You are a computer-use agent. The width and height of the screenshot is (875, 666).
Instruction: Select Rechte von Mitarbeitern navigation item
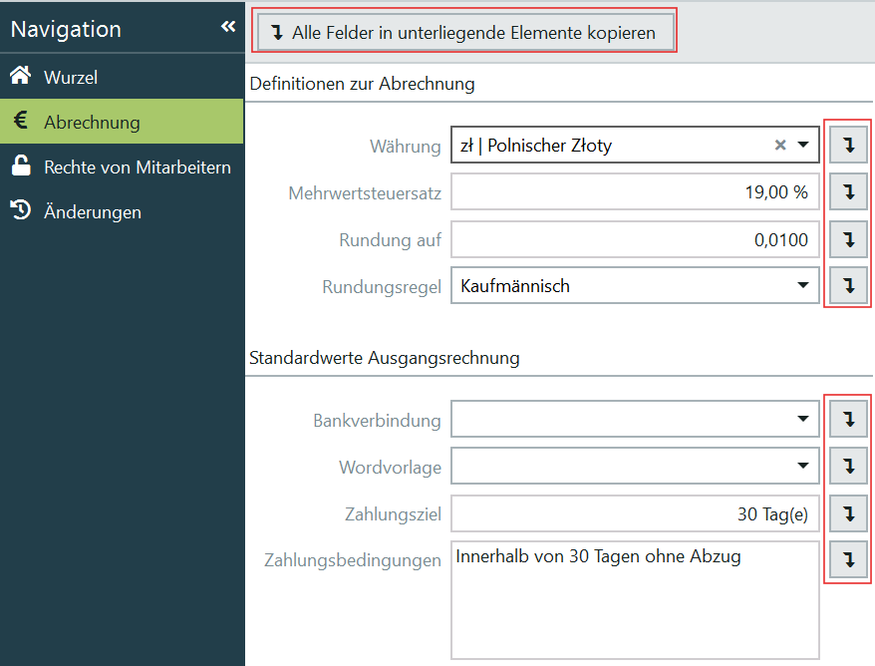137,166
